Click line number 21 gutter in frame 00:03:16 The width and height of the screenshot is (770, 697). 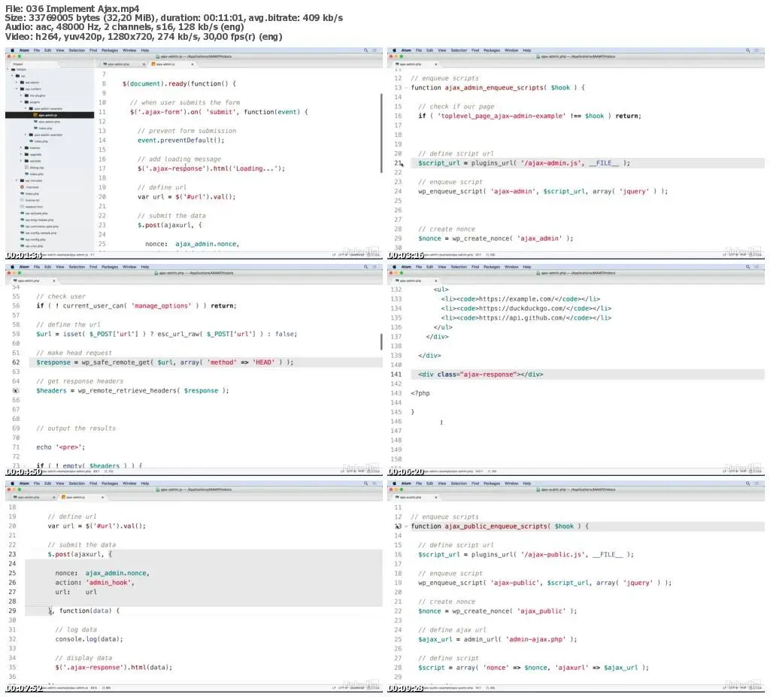tap(398, 163)
